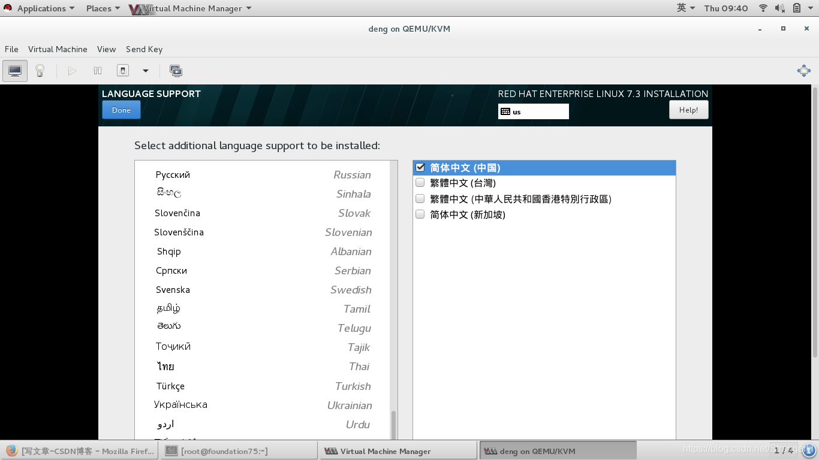Switch to root@foundation75 terminal window
819x460 pixels.
(x=240, y=451)
